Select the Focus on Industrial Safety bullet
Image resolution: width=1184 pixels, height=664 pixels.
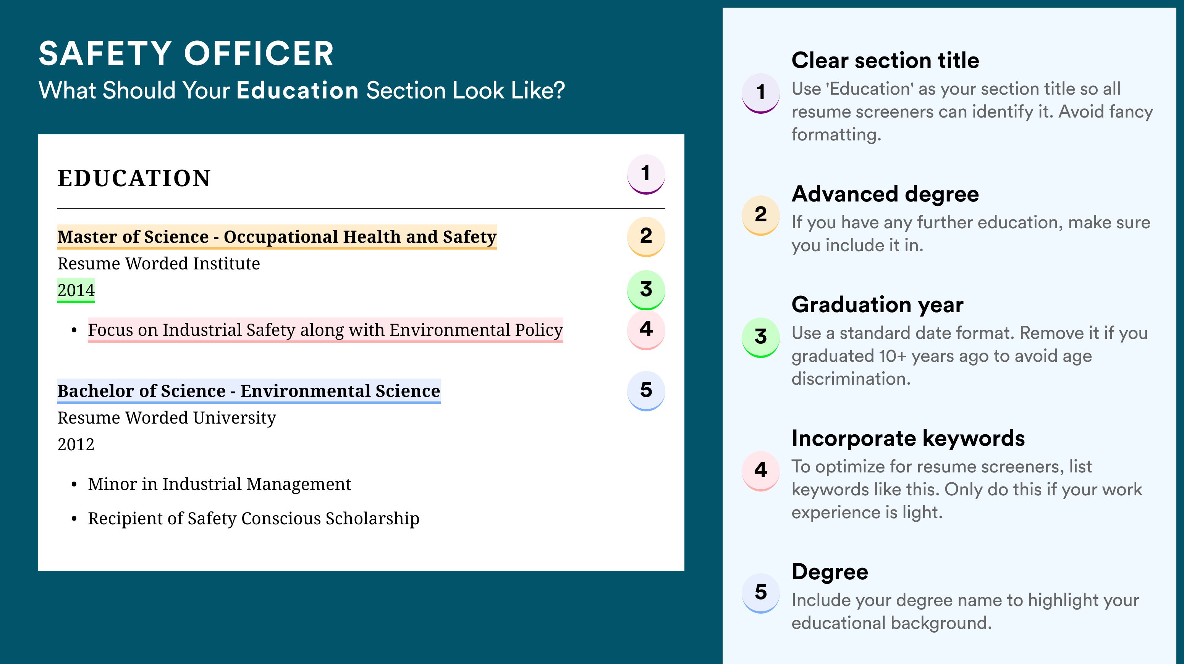325,330
